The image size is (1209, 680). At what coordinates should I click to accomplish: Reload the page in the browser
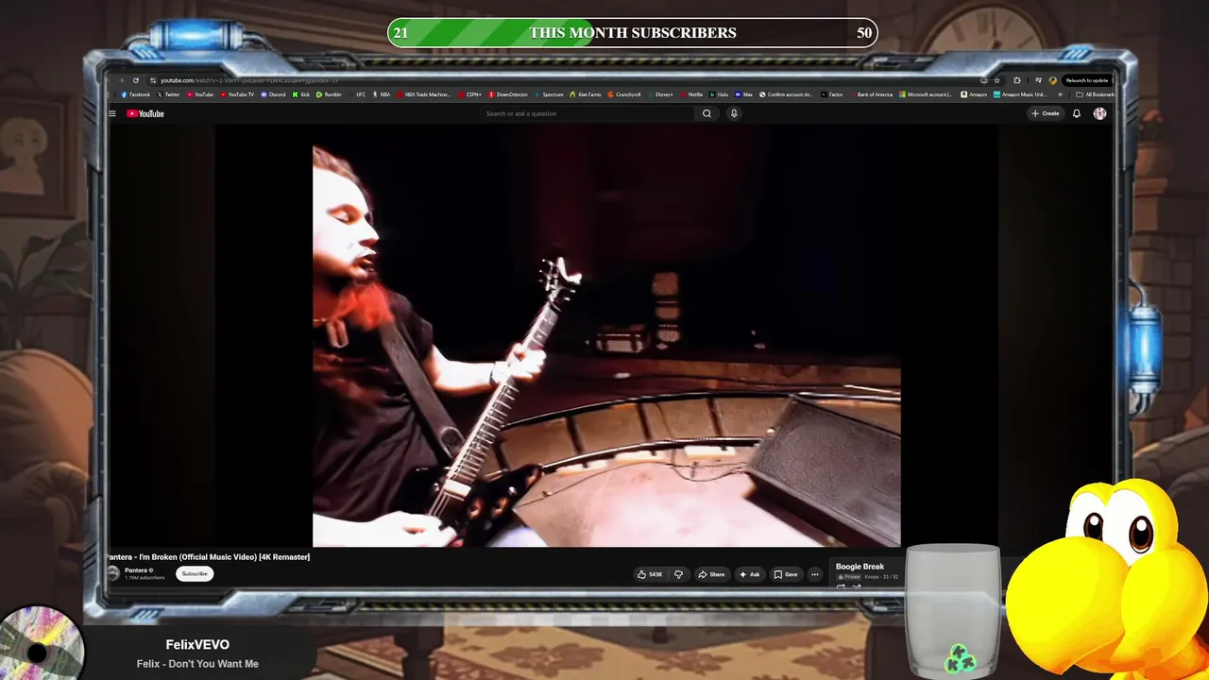136,80
